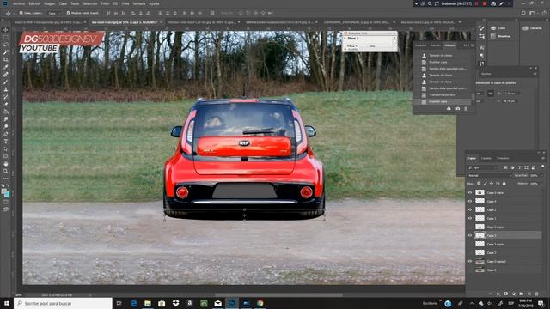Screen dimensions: 550x309
Task: Create new snapshot in History panel
Action: pyautogui.click(x=457, y=109)
